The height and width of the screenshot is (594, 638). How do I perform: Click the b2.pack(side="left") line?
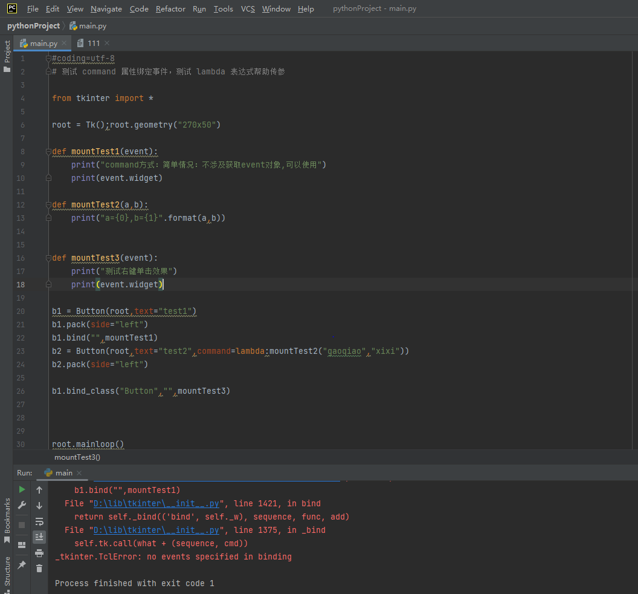(x=100, y=364)
